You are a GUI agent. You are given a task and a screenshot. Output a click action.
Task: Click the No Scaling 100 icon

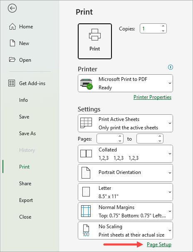[86, 231]
